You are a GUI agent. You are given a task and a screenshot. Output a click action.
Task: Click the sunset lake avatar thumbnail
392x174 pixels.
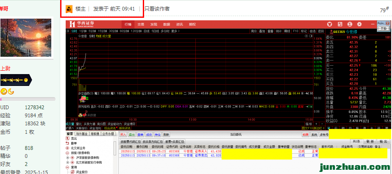pos(26,38)
